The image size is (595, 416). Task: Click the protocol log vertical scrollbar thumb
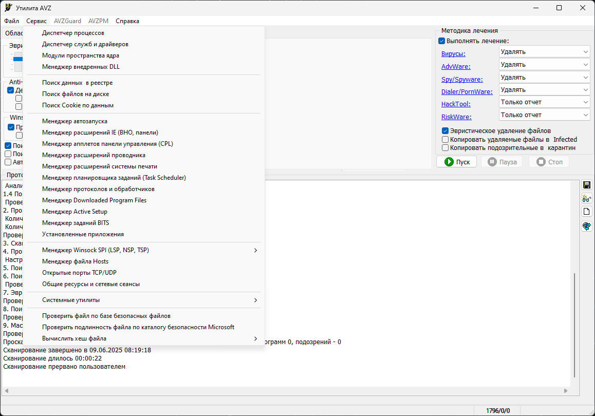click(x=574, y=325)
